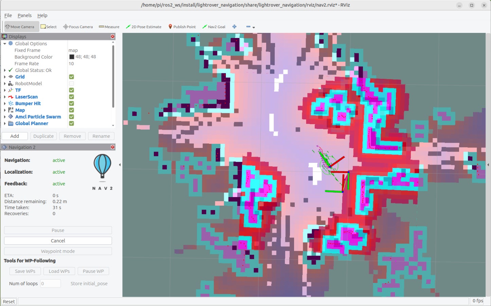491x306 pixels.
Task: Open the Panels menu
Action: click(x=24, y=15)
